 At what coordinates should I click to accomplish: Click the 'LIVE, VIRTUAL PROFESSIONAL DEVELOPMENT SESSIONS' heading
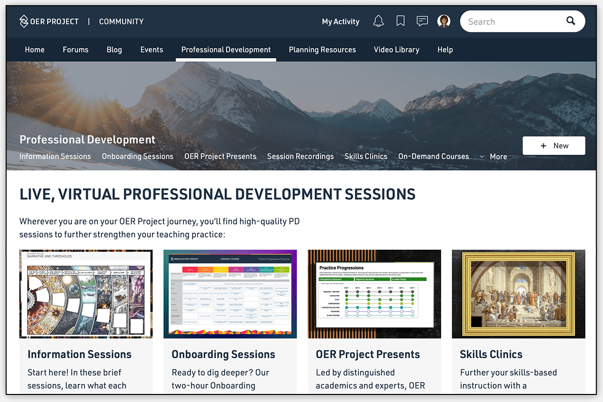click(218, 194)
